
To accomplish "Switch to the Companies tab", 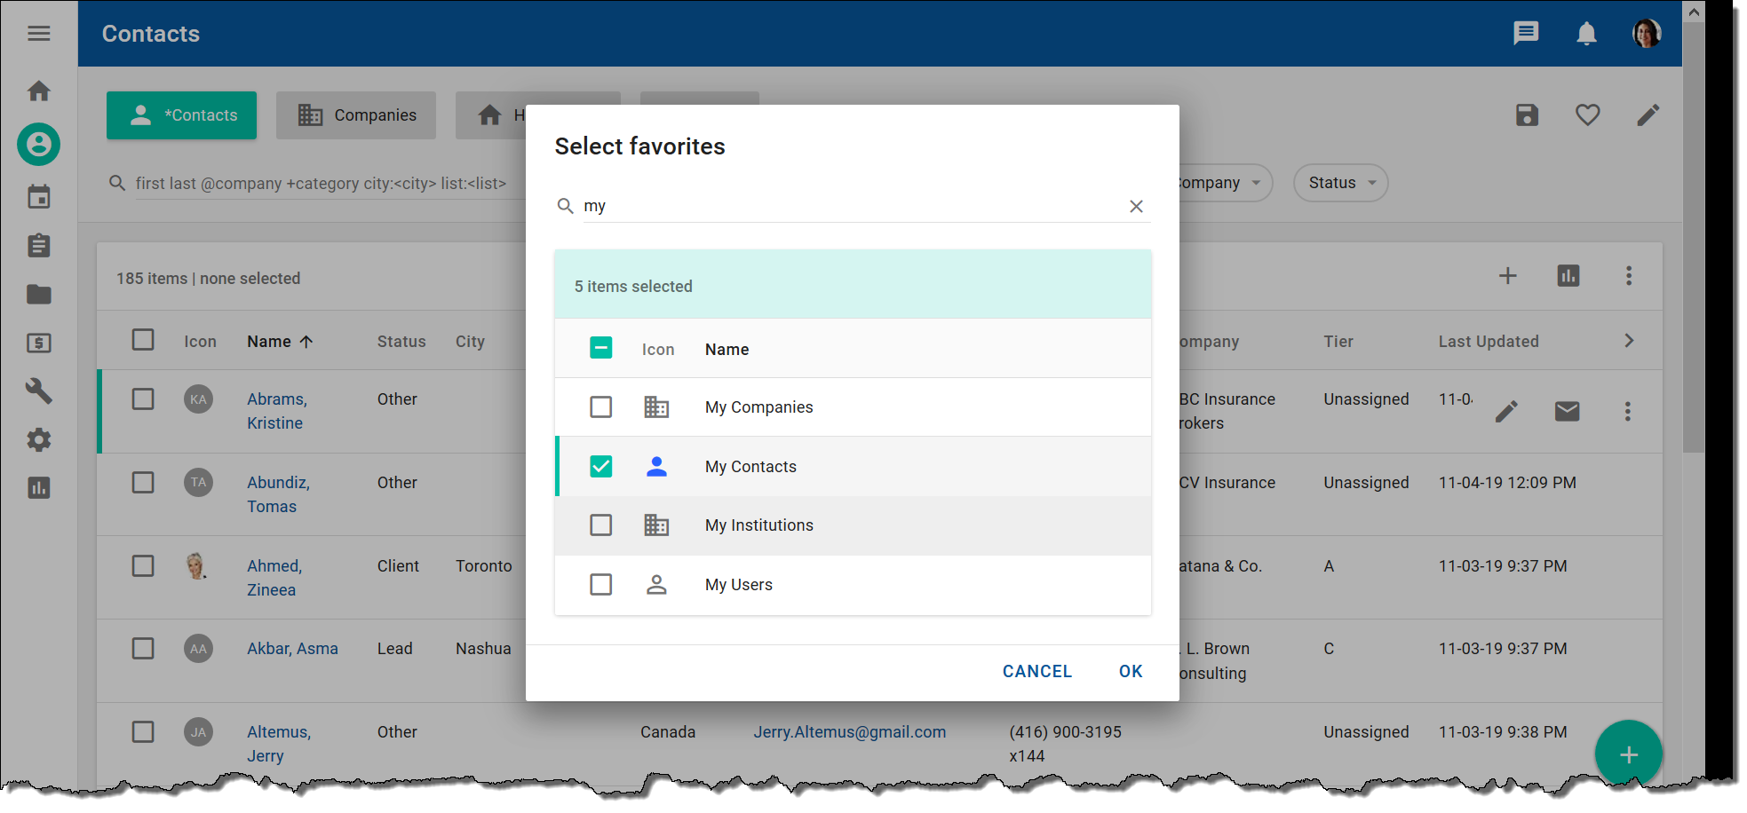I will click(356, 115).
